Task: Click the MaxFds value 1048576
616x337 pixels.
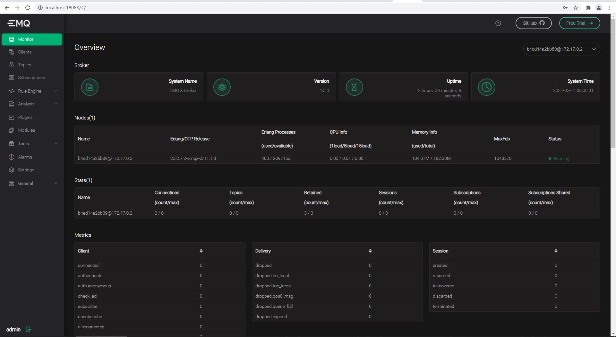Action: (502, 158)
